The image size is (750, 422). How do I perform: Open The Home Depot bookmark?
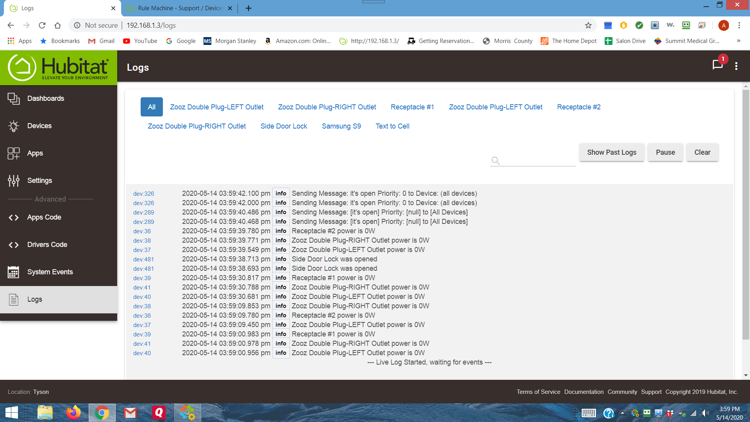tap(568, 41)
